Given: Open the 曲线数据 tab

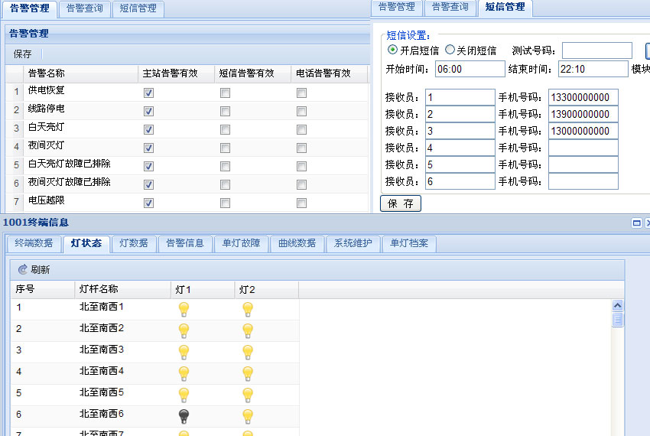Looking at the screenshot, I should coord(297,243).
